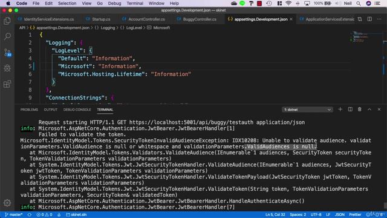The height and width of the screenshot is (218, 387).
Task: Open the Source Control view with badge
Action: coord(8,53)
